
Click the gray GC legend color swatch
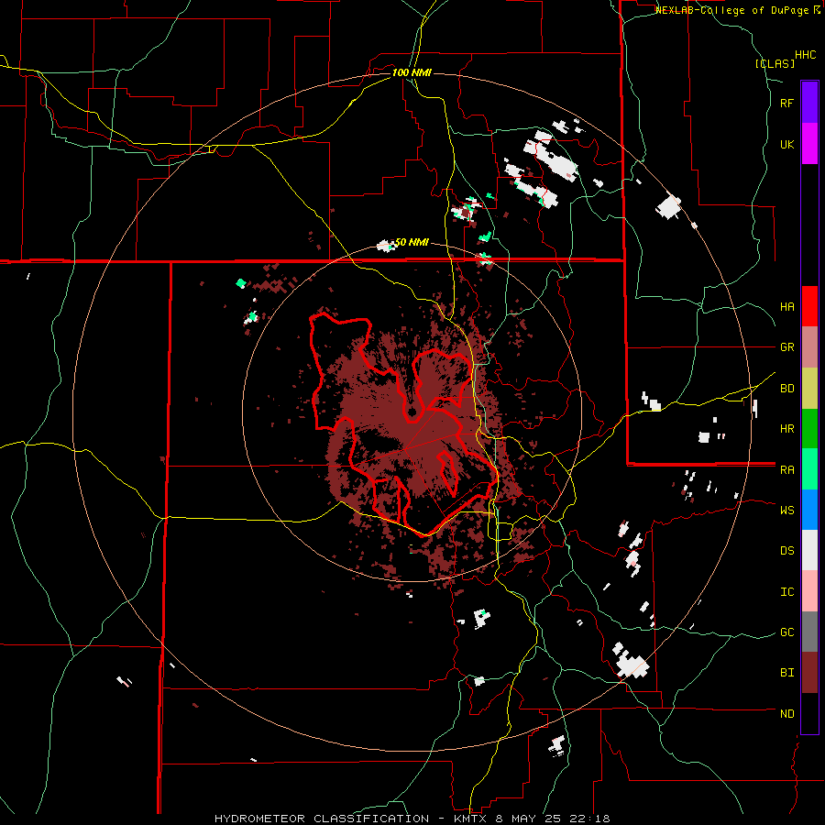coord(809,632)
